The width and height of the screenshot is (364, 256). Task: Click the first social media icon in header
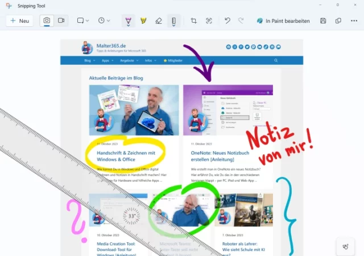click(229, 47)
